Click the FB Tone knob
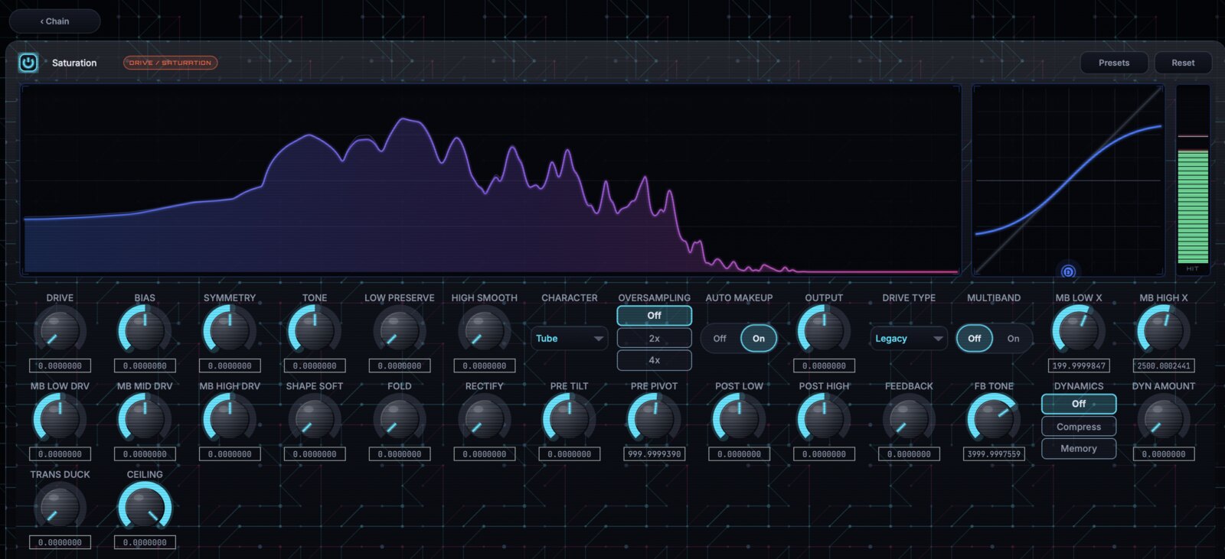1225x559 pixels. pyautogui.click(x=994, y=419)
